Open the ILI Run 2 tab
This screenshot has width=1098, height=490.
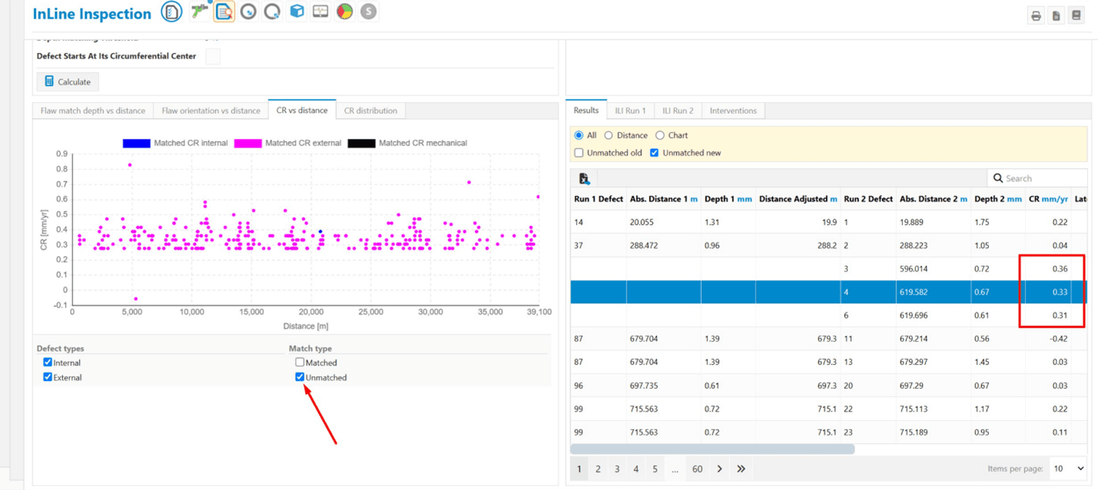(x=678, y=110)
